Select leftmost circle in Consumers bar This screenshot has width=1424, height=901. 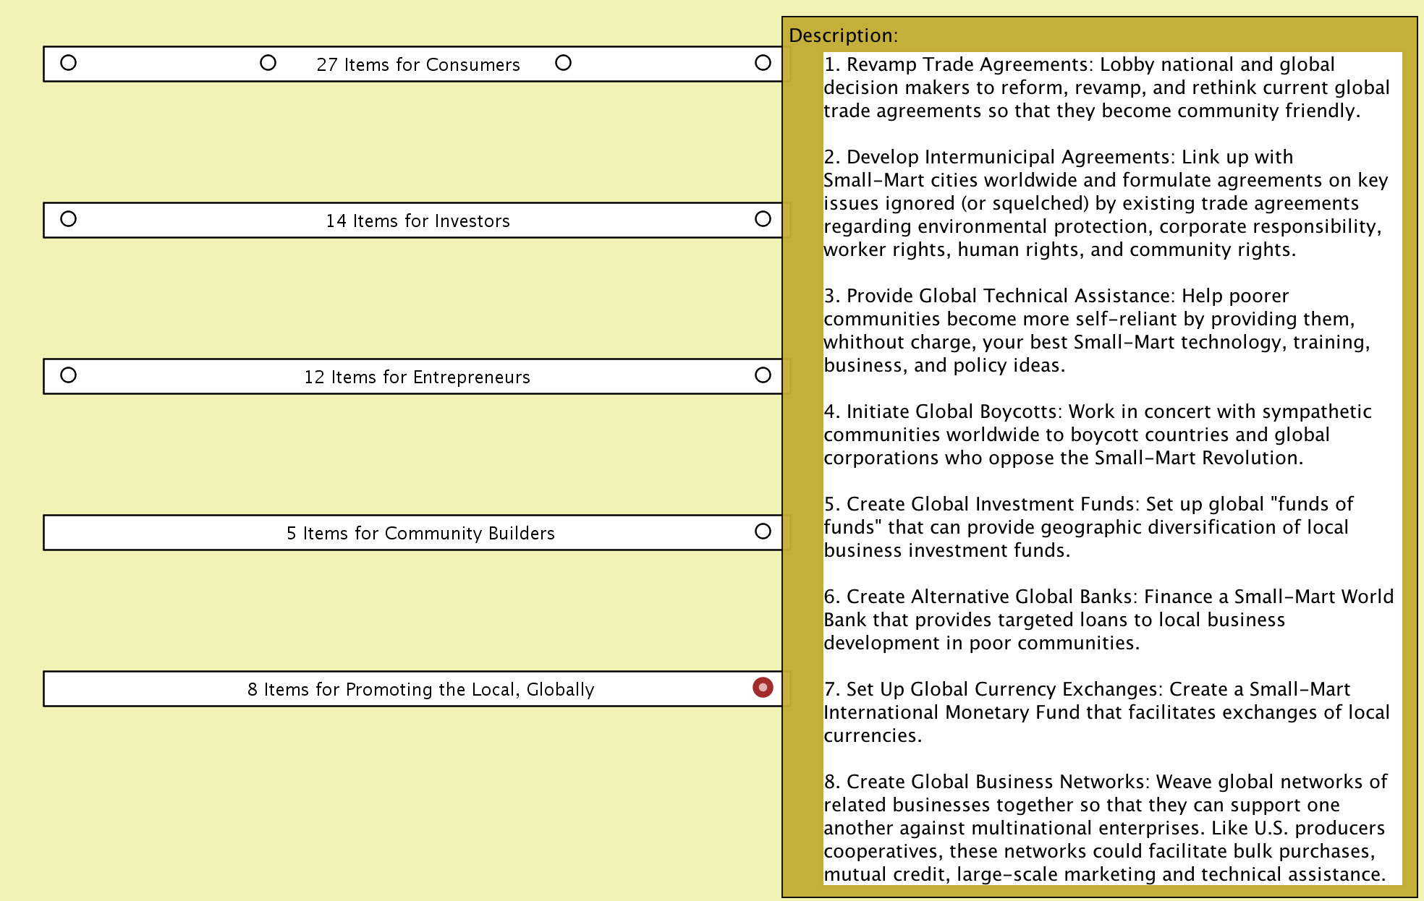point(68,63)
